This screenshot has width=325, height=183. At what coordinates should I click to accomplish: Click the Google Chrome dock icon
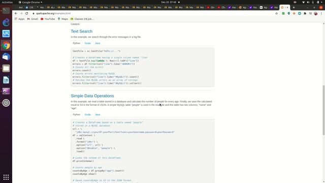click(x=6, y=45)
